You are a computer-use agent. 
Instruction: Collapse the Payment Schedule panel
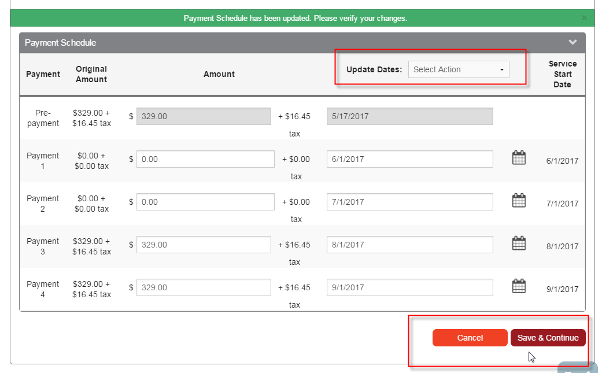coord(573,42)
